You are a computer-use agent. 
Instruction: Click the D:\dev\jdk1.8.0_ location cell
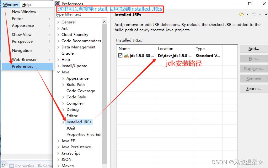174,56
